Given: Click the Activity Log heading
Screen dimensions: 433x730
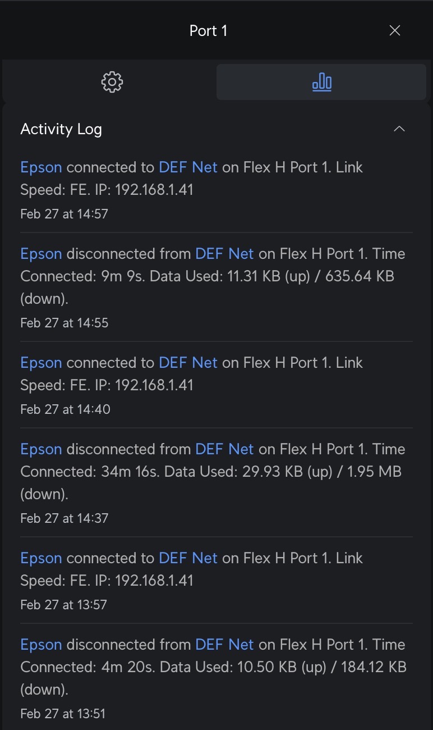Looking at the screenshot, I should click(61, 129).
